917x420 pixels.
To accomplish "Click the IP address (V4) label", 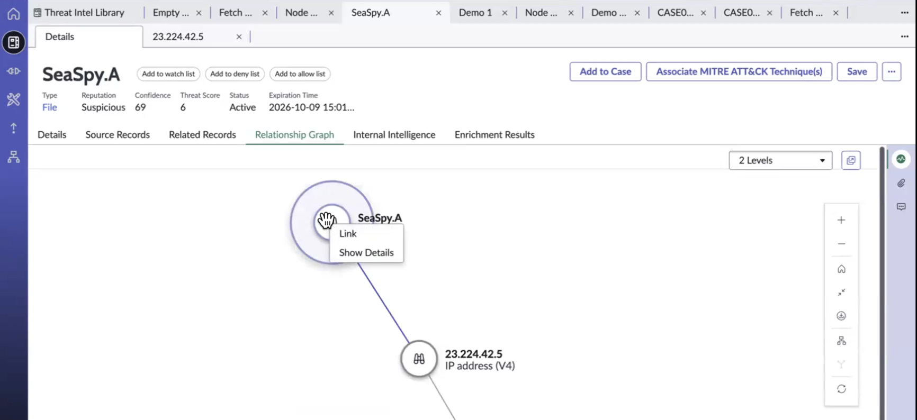I will pyautogui.click(x=480, y=366).
